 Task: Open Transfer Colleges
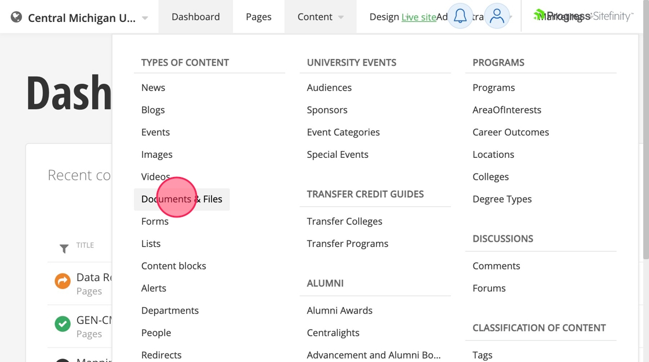pos(345,221)
